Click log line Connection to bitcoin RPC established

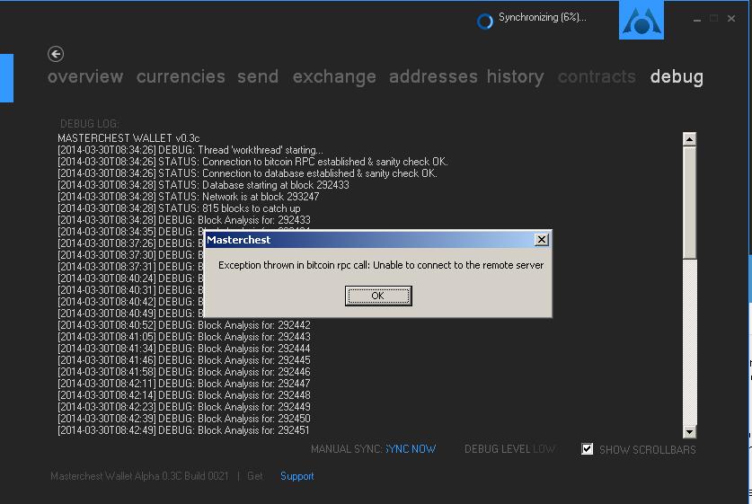[x=252, y=162]
